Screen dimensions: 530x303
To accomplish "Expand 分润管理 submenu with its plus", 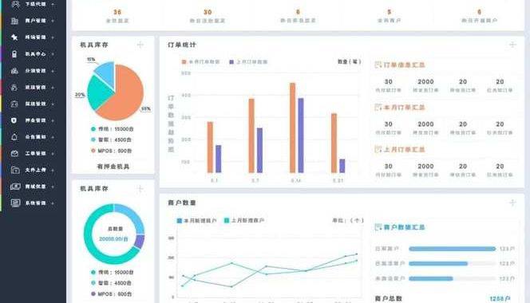I will pos(53,71).
